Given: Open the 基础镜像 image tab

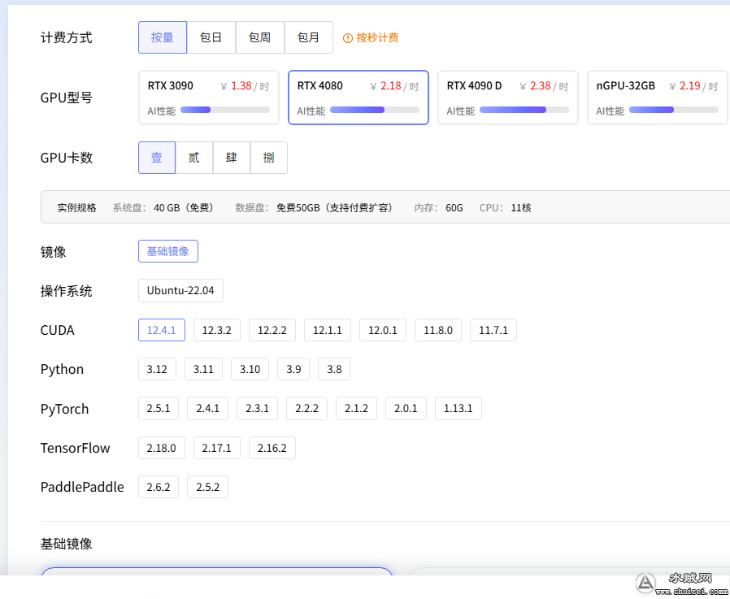Looking at the screenshot, I should (168, 251).
